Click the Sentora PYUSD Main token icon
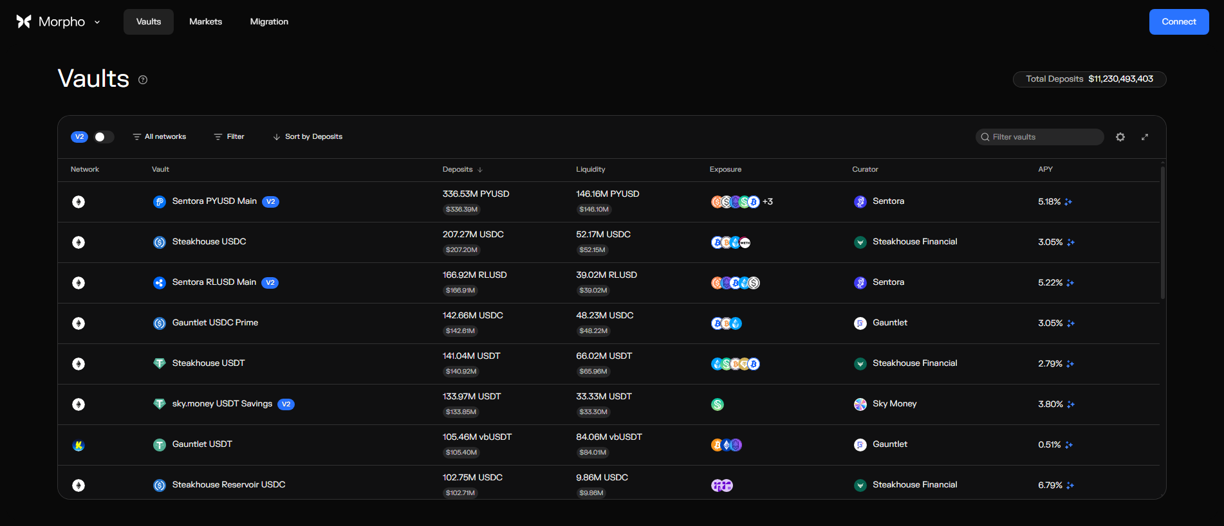This screenshot has width=1224, height=526. coord(160,202)
